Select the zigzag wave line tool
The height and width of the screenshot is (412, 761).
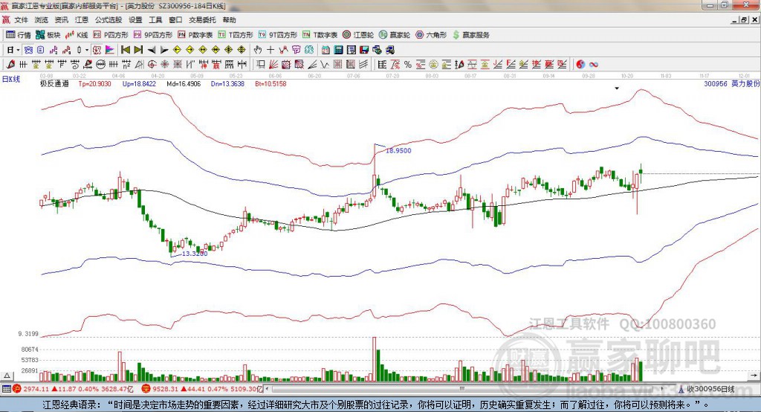pyautogui.click(x=324, y=65)
